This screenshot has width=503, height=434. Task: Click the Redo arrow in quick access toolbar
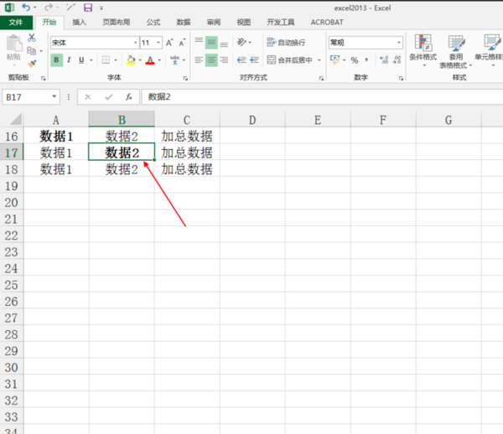pyautogui.click(x=49, y=8)
